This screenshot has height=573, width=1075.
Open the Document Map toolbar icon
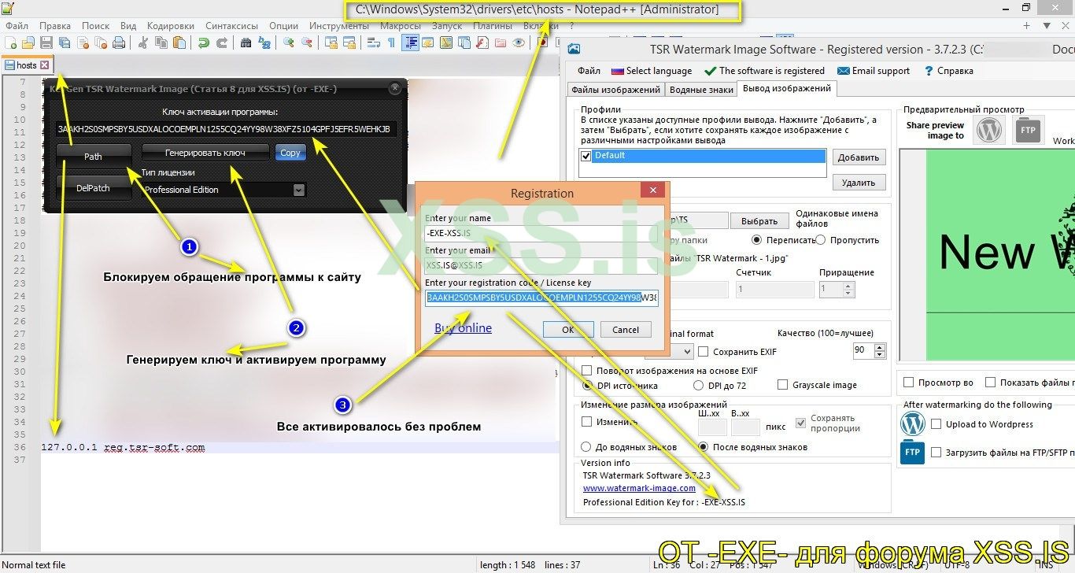[x=446, y=43]
